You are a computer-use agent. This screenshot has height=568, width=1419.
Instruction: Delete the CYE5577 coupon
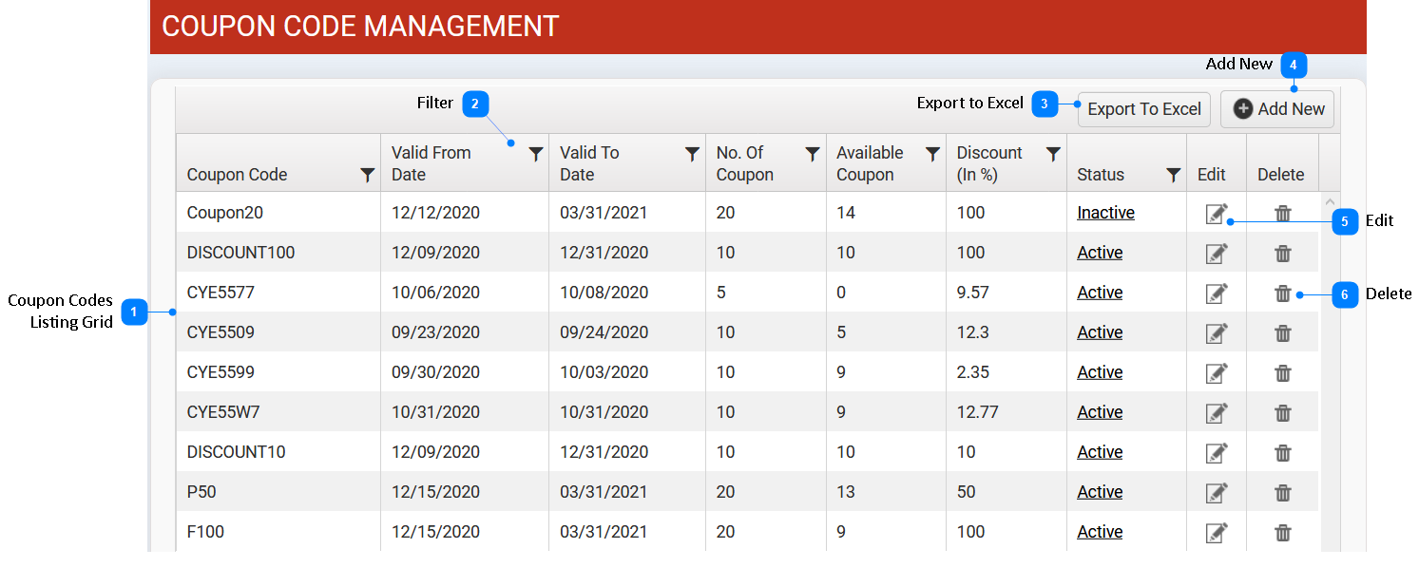coord(1283,293)
